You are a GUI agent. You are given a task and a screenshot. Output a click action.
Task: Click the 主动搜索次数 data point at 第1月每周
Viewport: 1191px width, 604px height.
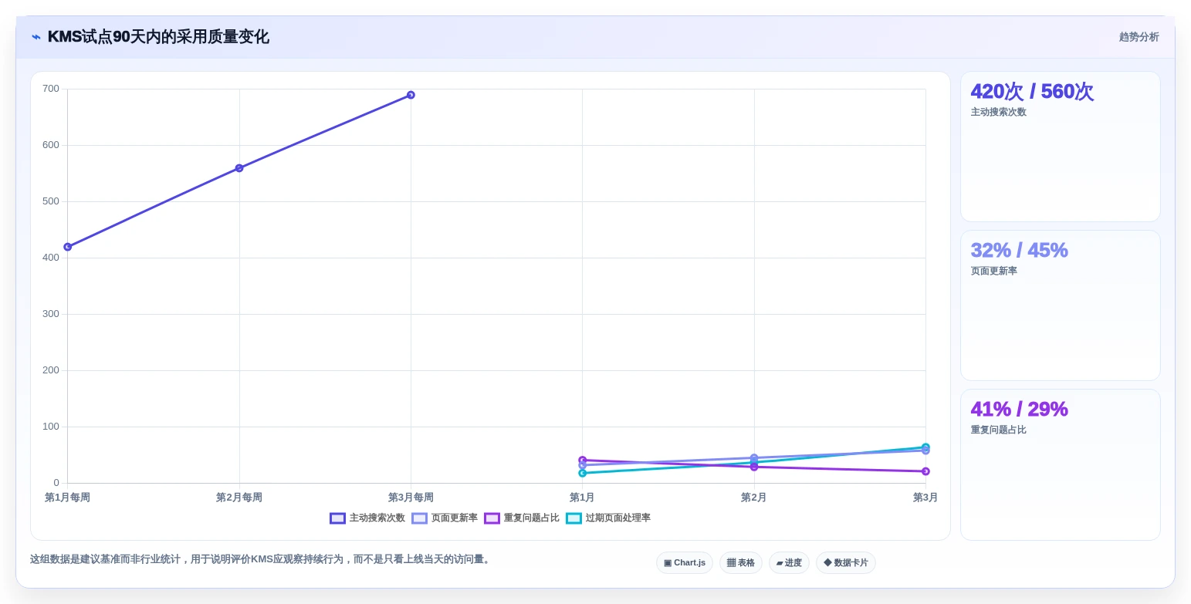[x=68, y=247]
